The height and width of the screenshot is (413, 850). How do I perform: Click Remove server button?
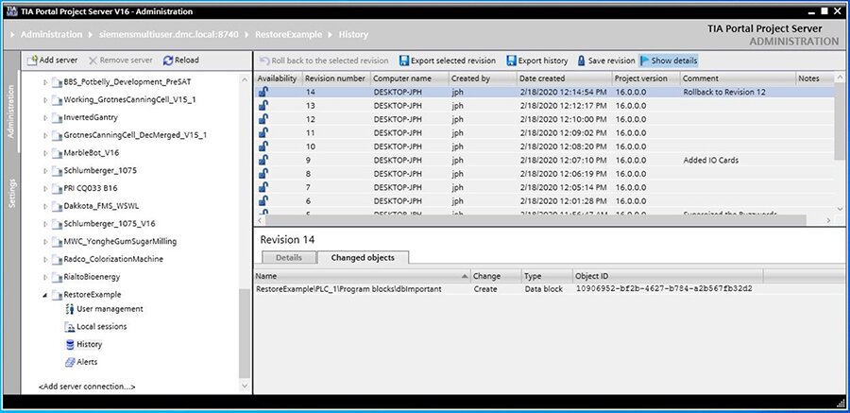(120, 60)
